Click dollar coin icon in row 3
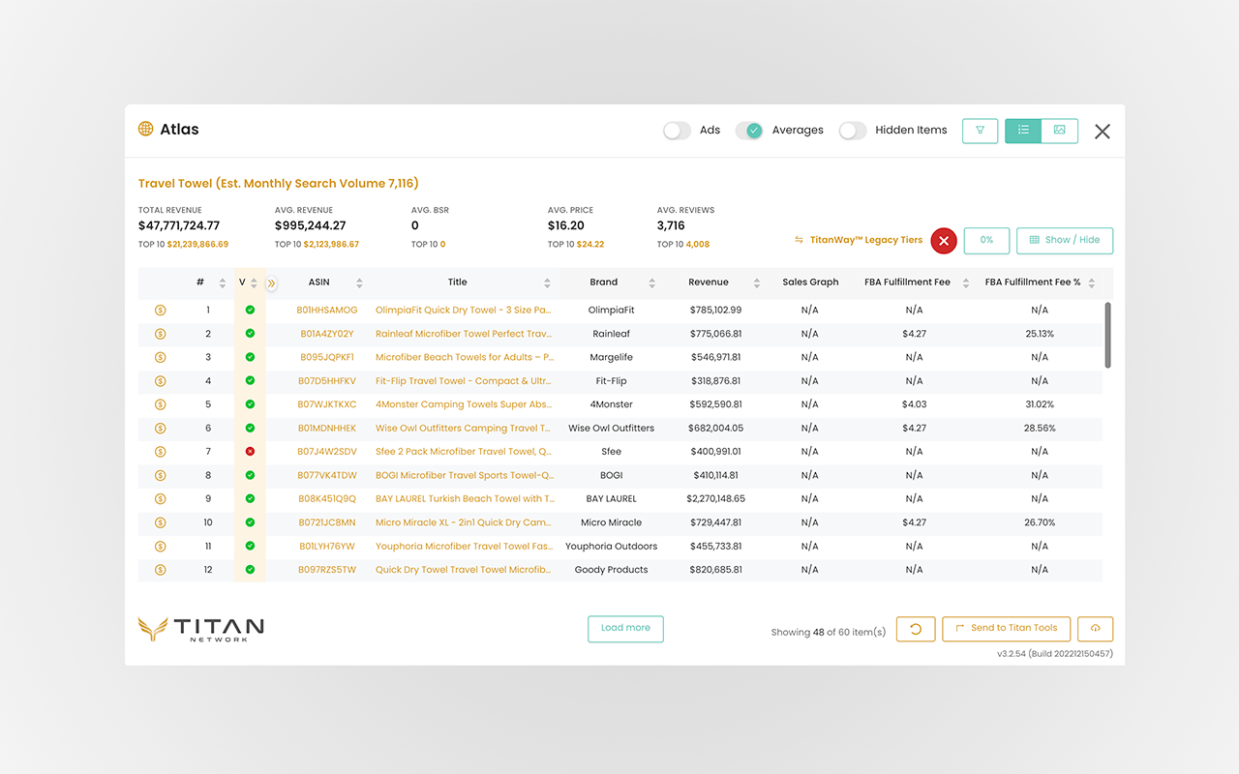The height and width of the screenshot is (774, 1239). (x=161, y=358)
